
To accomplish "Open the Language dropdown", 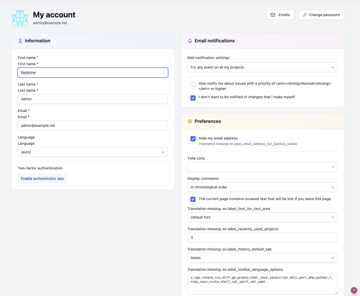I will pyautogui.click(x=93, y=152).
